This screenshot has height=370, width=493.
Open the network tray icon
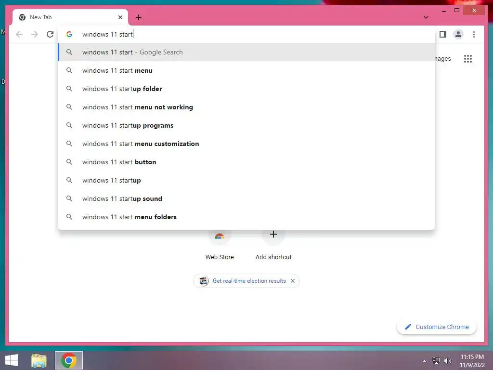[x=436, y=361]
